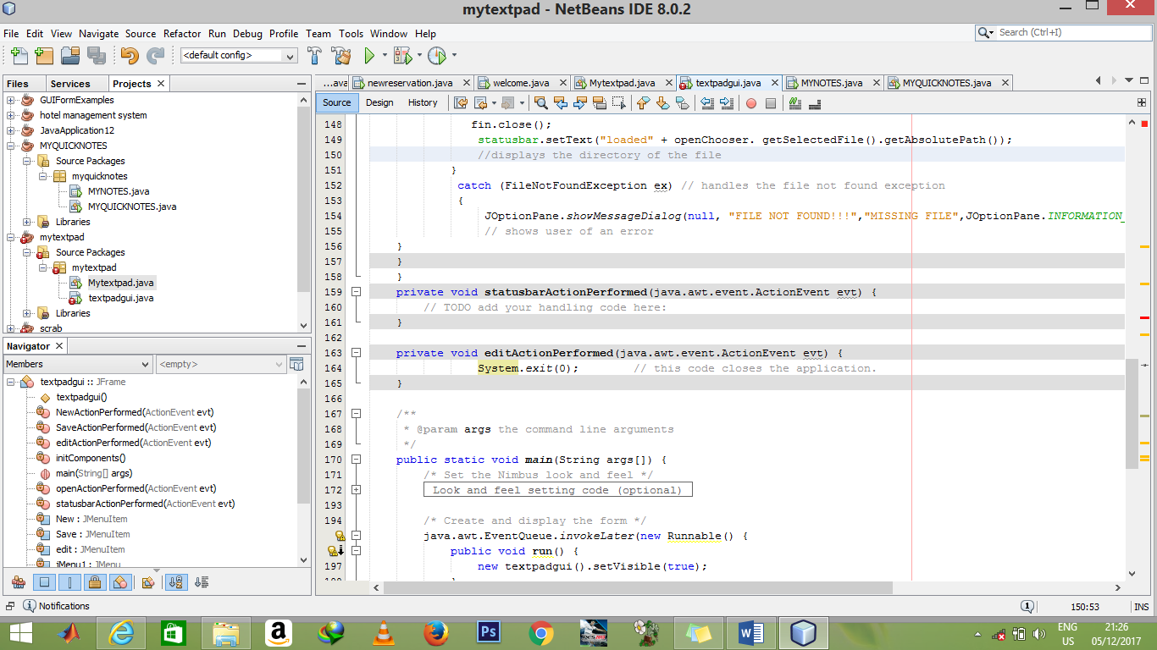
Task: Click the Shift Line Left icon
Action: [707, 103]
